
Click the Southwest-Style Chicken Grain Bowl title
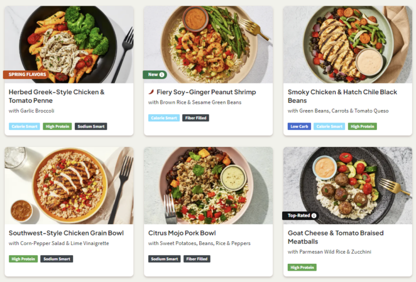click(x=66, y=233)
